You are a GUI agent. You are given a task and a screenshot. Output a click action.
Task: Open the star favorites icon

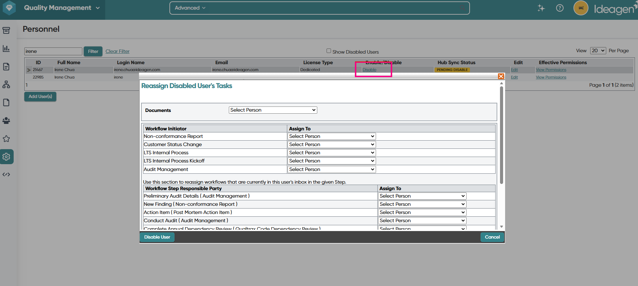point(6,139)
